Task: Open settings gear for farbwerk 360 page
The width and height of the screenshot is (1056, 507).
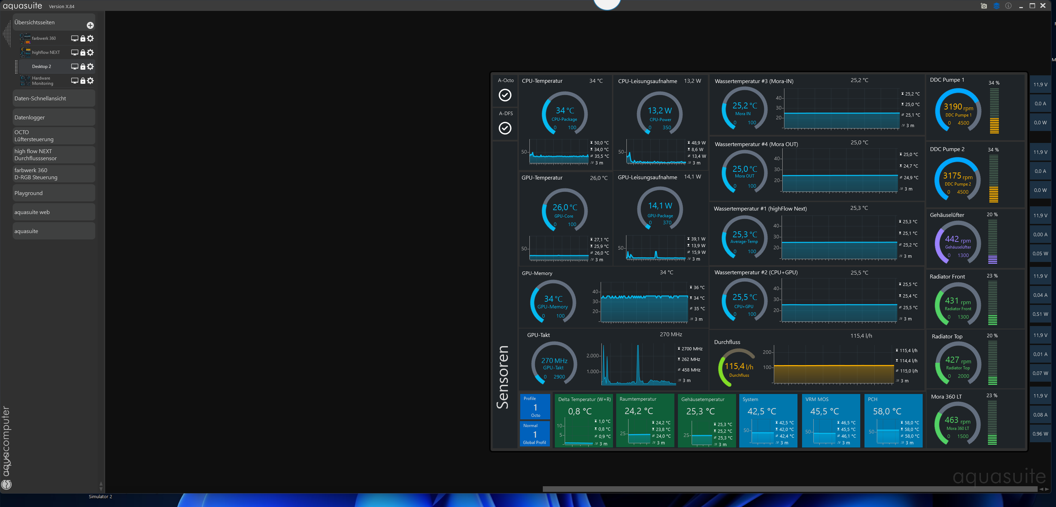Action: point(91,38)
